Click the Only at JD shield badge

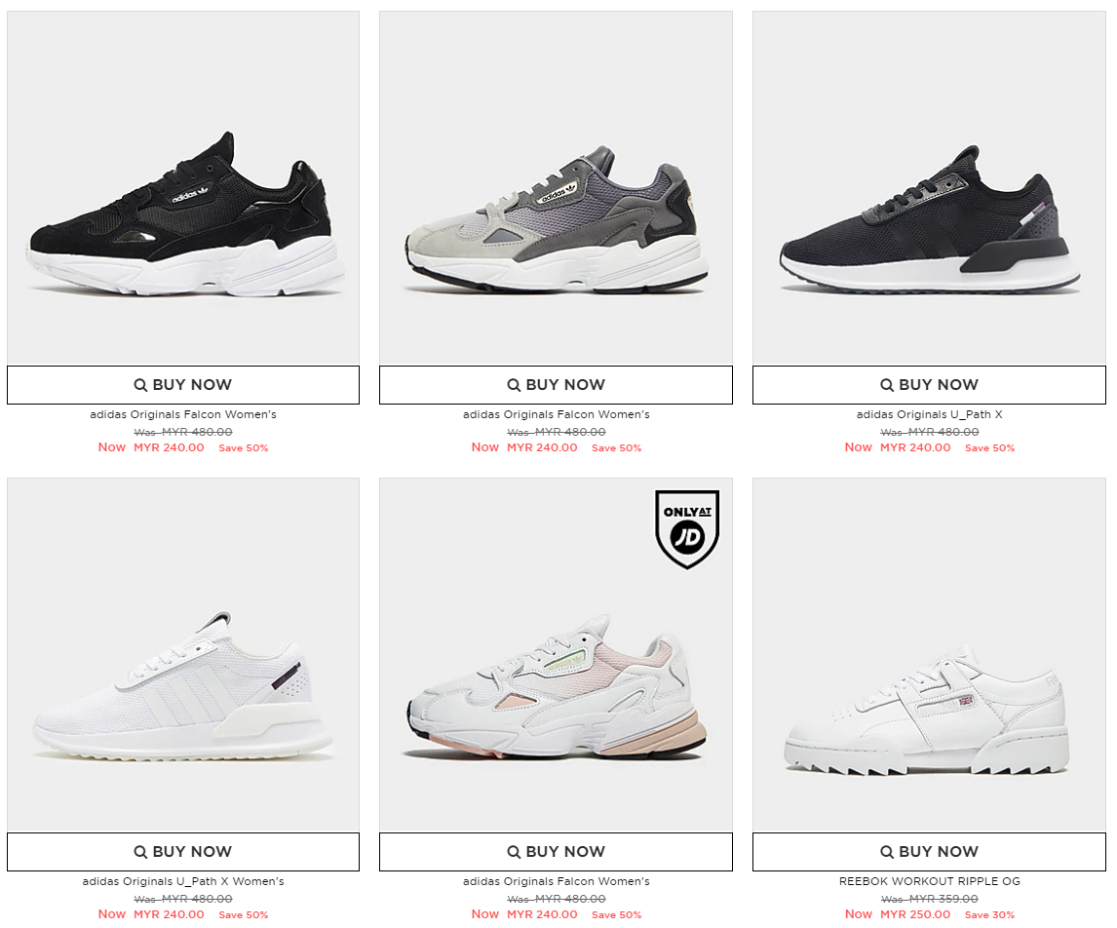pos(687,528)
